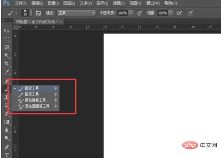Select the Eyedropper tool
221x158 pixels.
[x=7, y=72]
